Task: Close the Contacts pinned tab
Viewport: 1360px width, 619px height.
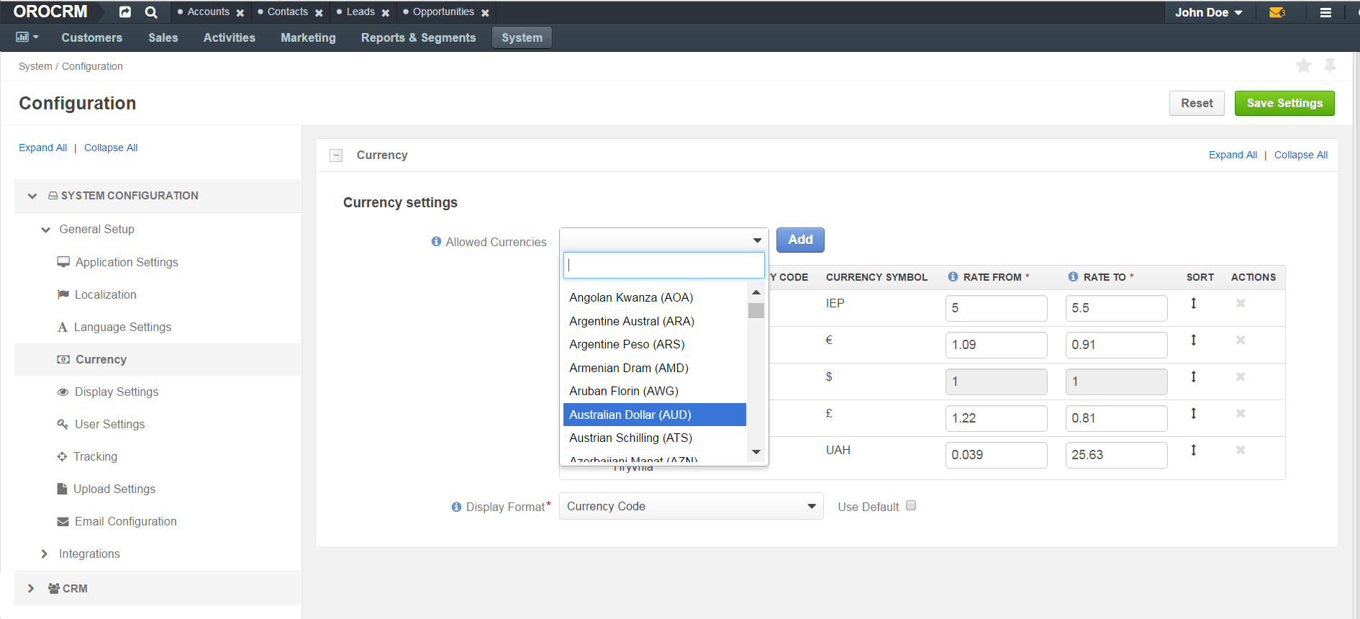Action: [x=319, y=13]
